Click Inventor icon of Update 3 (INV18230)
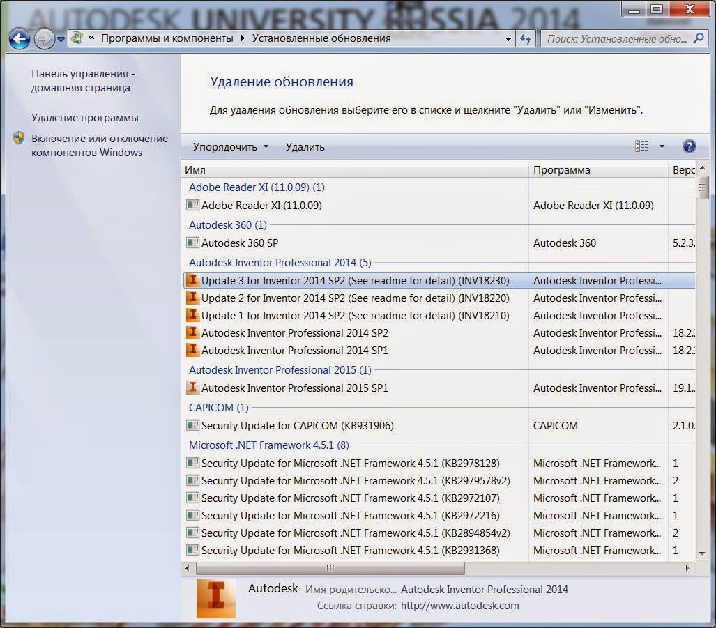Image resolution: width=716 pixels, height=628 pixels. 192,280
